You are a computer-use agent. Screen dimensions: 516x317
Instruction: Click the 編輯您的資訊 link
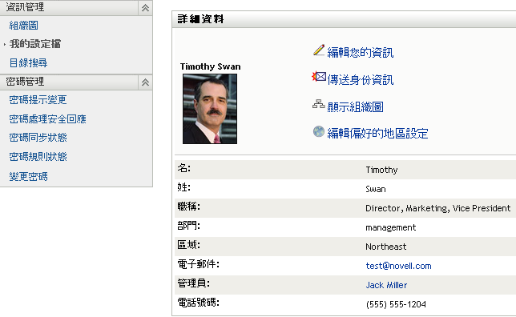[361, 52]
